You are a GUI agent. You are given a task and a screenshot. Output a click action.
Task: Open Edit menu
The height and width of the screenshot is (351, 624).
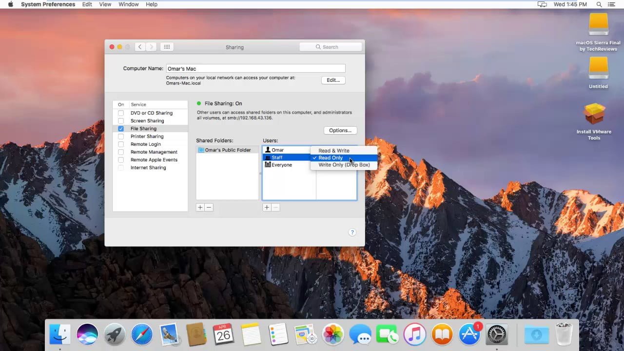pos(87,4)
